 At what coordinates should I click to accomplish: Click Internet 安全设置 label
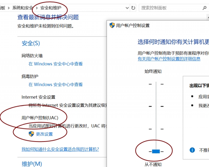point(38,97)
